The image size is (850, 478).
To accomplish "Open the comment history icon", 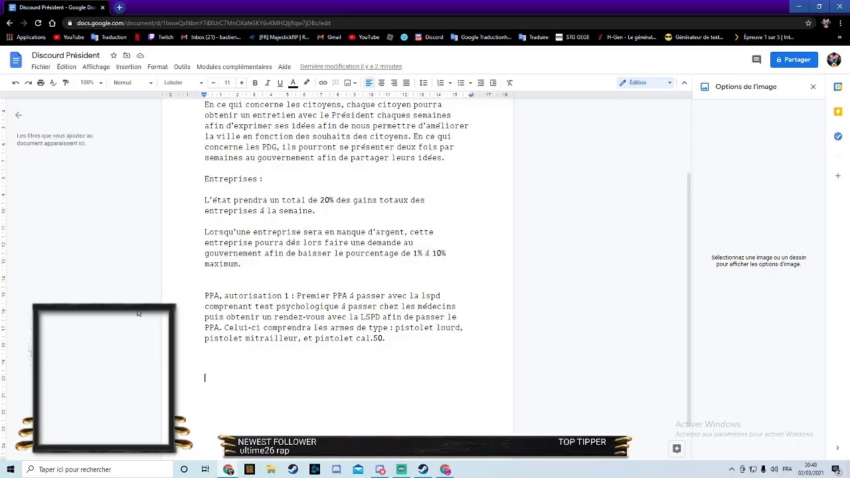I will (x=756, y=60).
